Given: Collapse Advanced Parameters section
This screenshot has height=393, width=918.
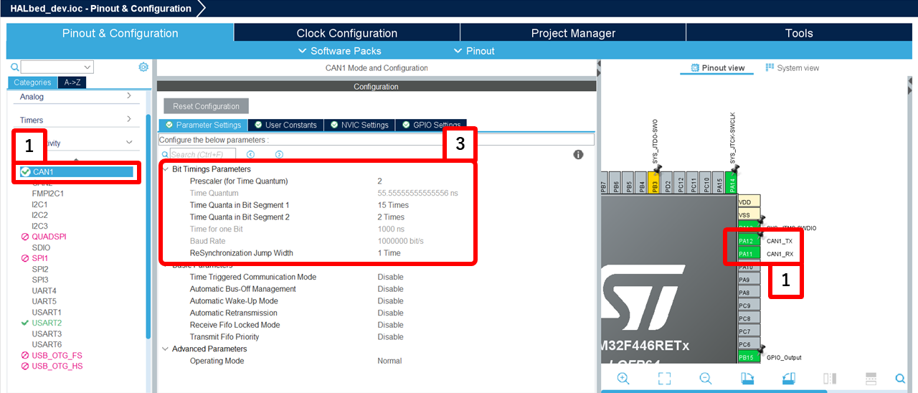Looking at the screenshot, I should pyautogui.click(x=166, y=349).
